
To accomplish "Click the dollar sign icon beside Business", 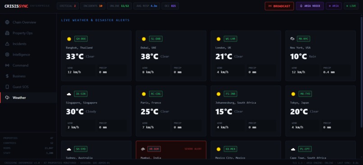I will pos(7,76).
